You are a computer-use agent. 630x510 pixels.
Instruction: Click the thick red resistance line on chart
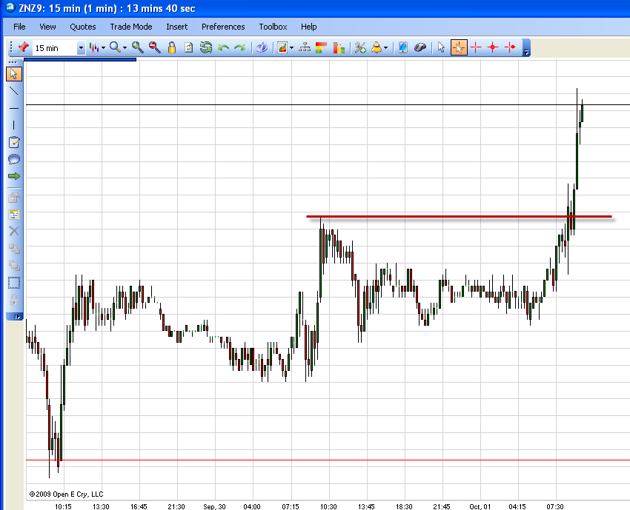459,217
